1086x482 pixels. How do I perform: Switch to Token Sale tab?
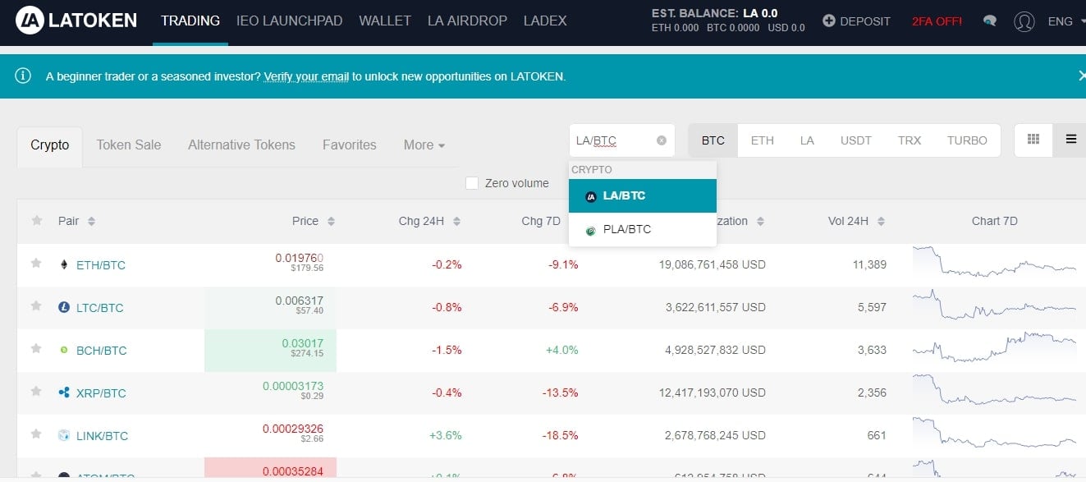129,145
